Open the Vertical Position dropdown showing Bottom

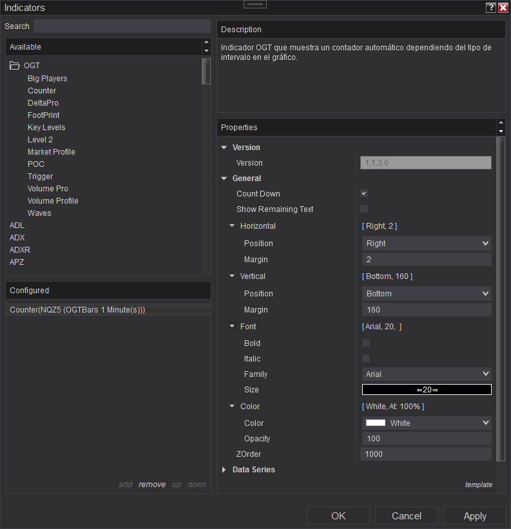pyautogui.click(x=427, y=294)
